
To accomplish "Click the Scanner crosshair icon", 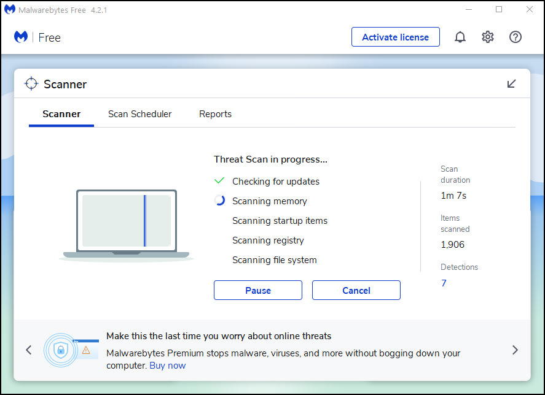I will click(x=31, y=84).
